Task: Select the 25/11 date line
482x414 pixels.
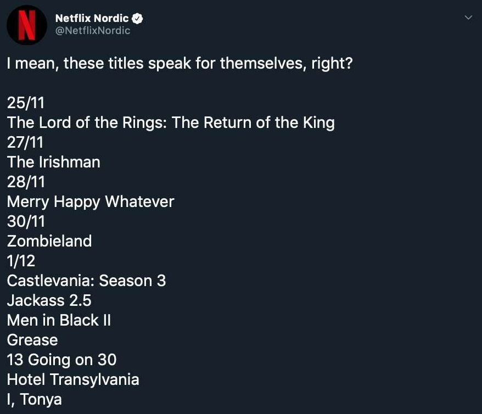Action: [x=25, y=103]
